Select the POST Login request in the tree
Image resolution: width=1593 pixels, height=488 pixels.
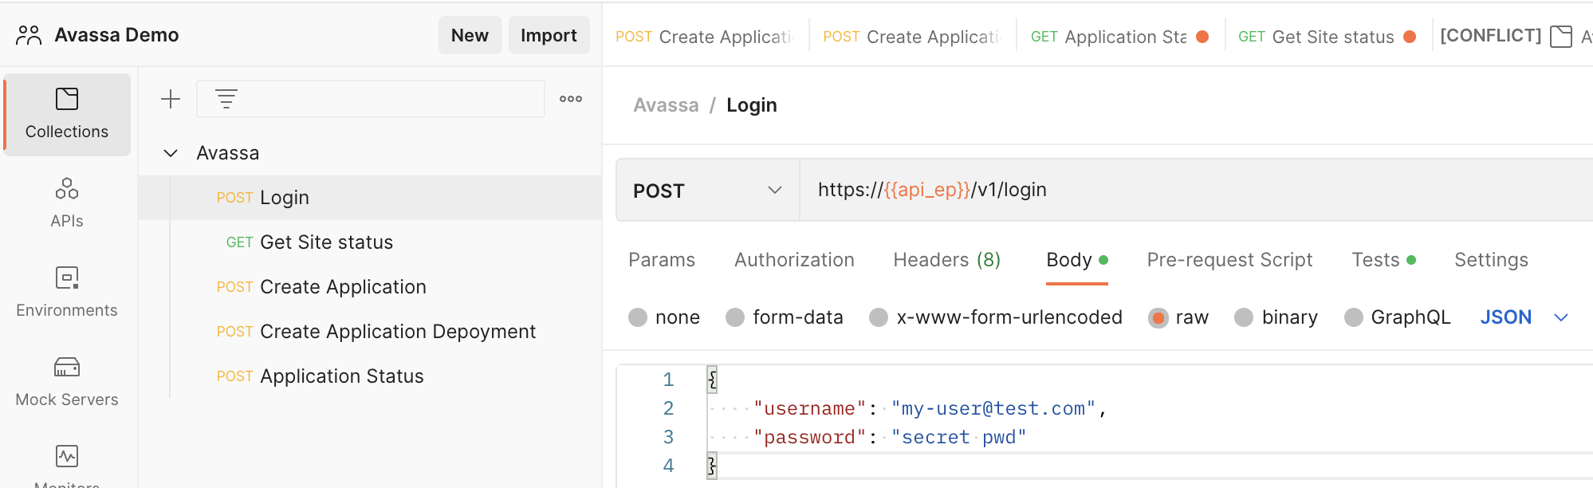click(370, 198)
